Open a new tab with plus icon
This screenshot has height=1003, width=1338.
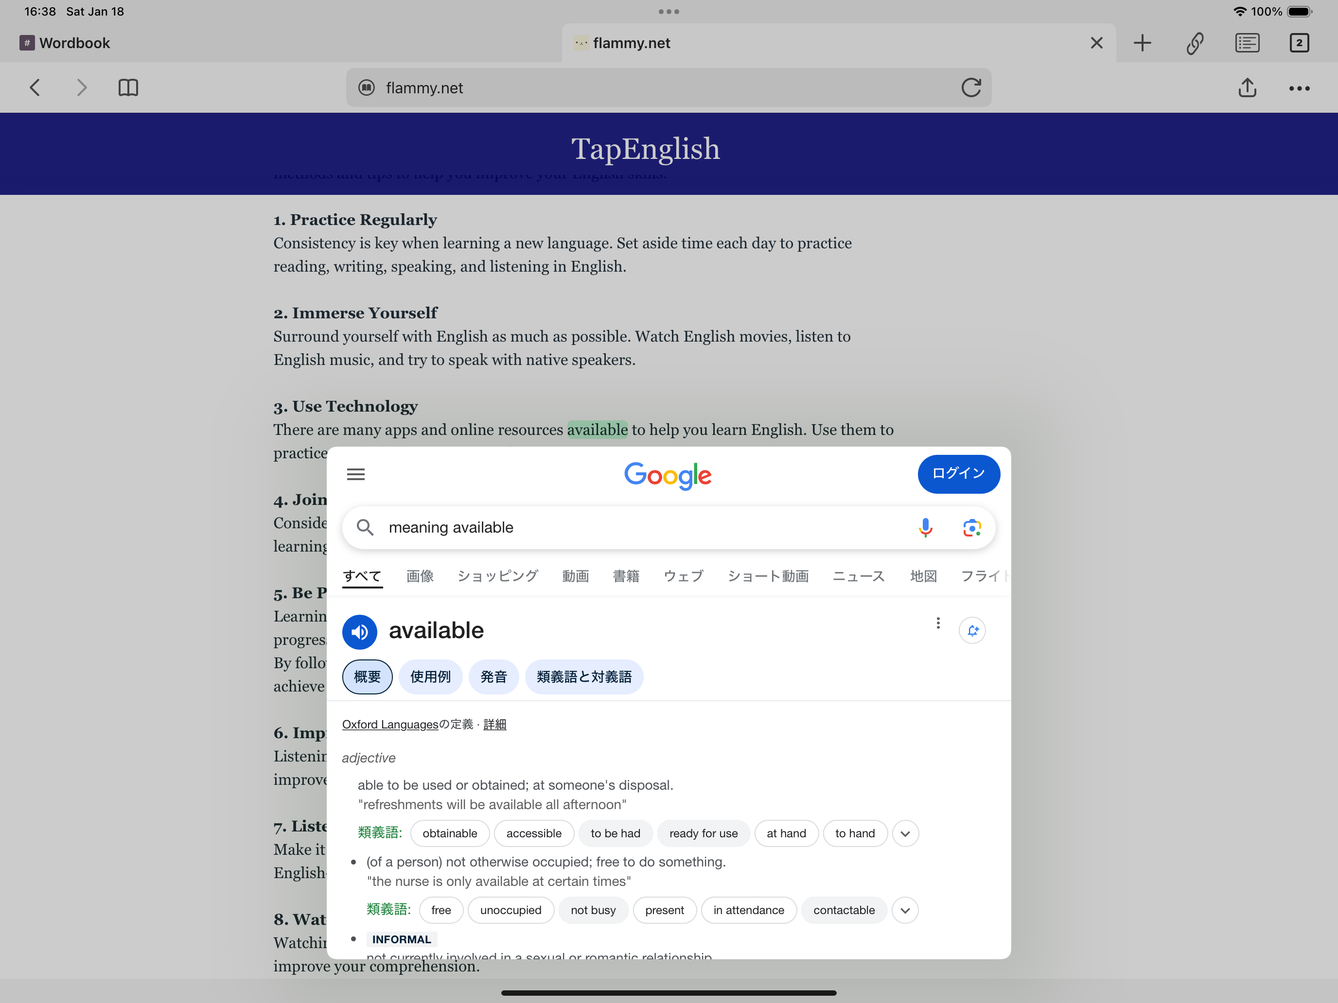point(1142,43)
